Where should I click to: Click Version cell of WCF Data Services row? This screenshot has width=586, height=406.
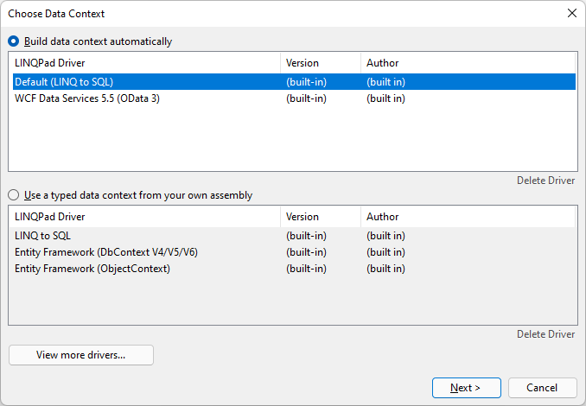click(x=307, y=98)
